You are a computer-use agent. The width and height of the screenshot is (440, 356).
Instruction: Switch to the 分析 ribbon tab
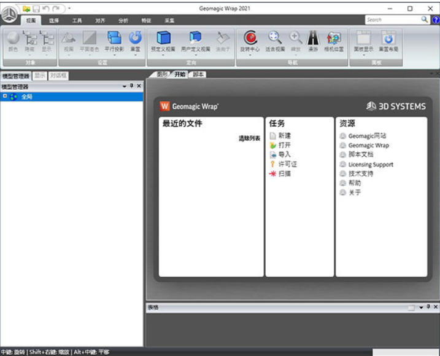coord(123,20)
